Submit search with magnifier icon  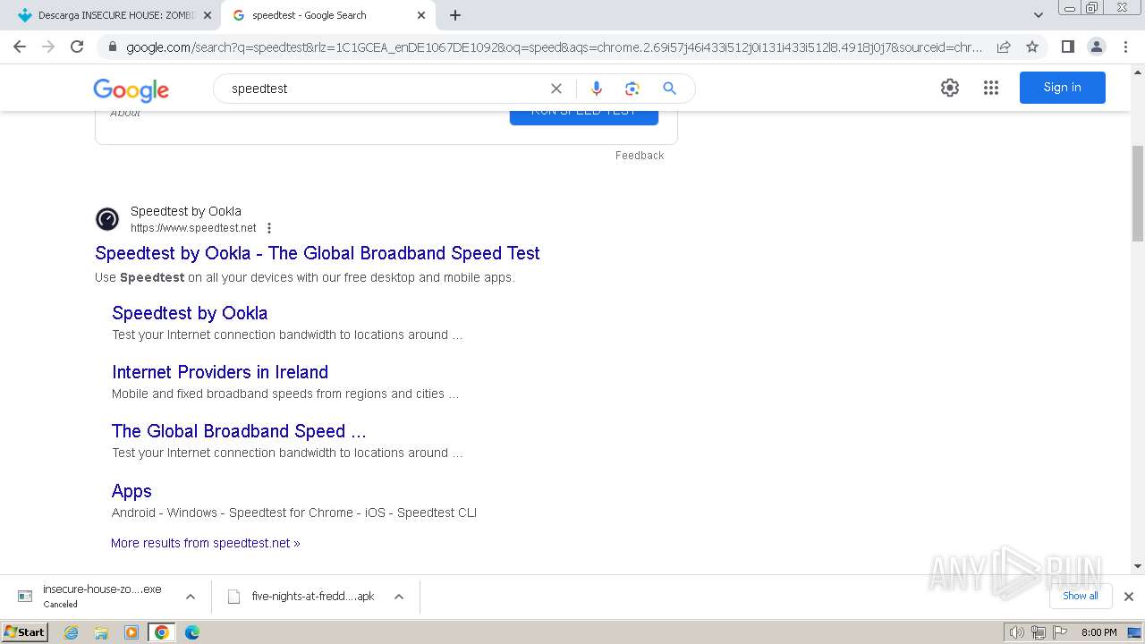pos(669,89)
